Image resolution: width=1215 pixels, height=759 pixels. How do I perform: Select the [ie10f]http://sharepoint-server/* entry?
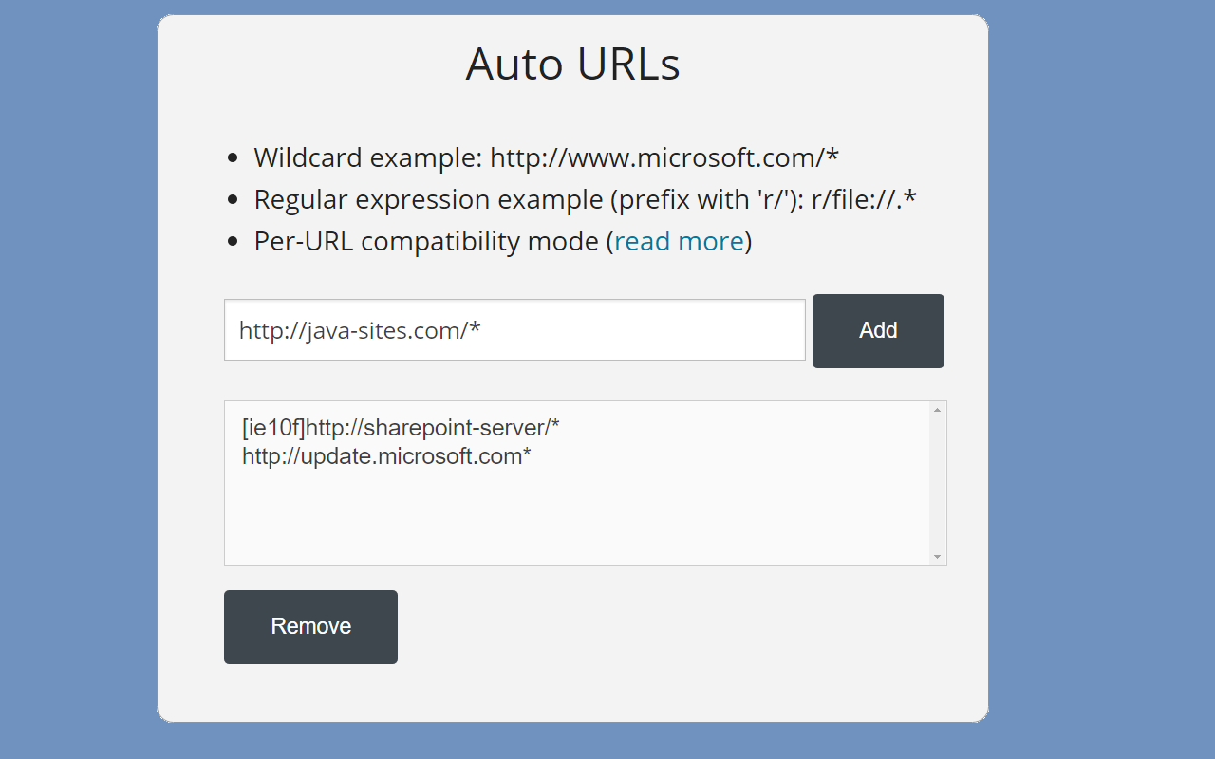click(x=401, y=428)
